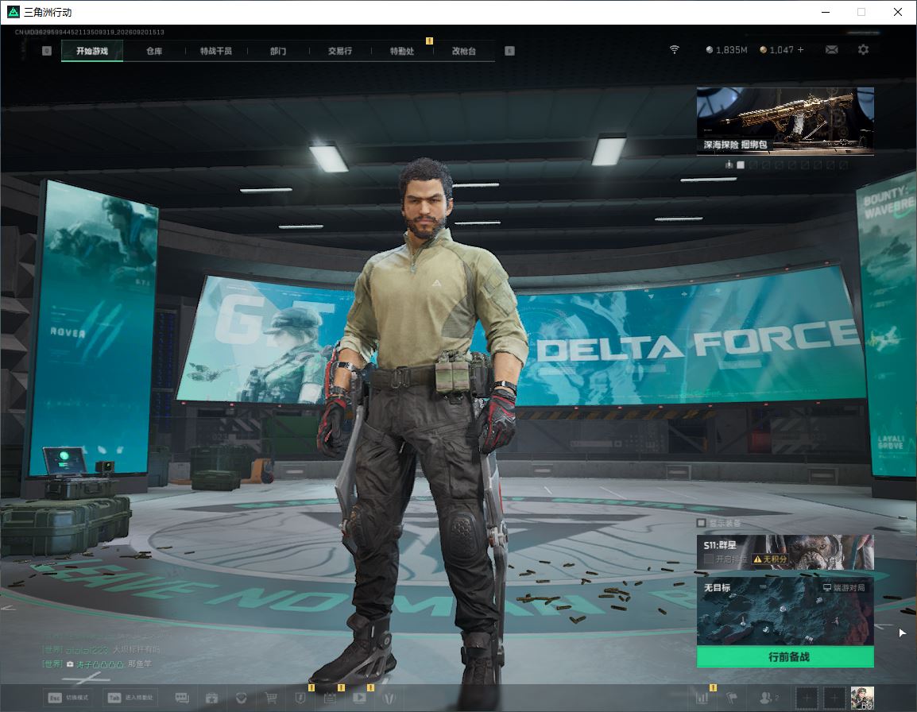Viewport: 917px width, 712px height.
Task: Open the mail envelope icon
Action: click(832, 50)
